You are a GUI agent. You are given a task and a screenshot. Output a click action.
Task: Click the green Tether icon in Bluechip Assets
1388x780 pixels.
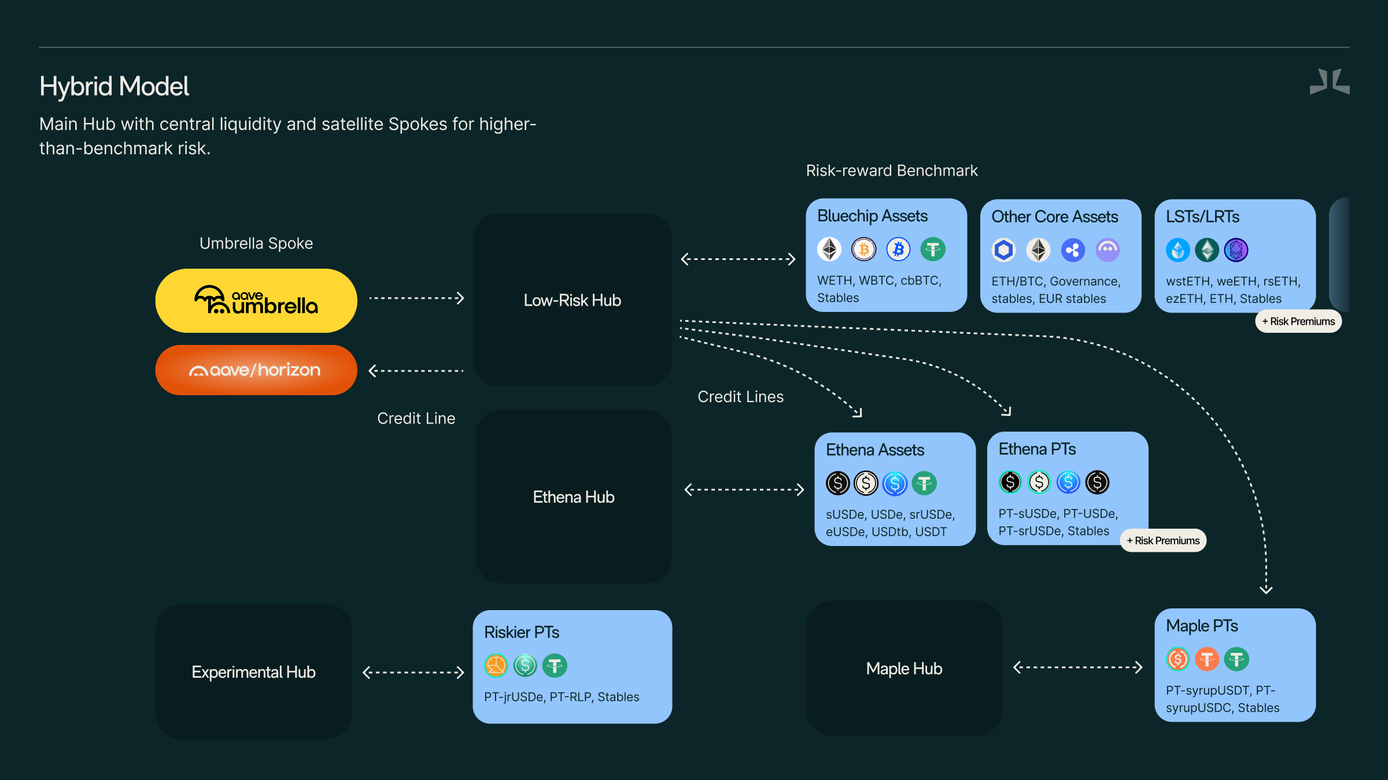[933, 250]
